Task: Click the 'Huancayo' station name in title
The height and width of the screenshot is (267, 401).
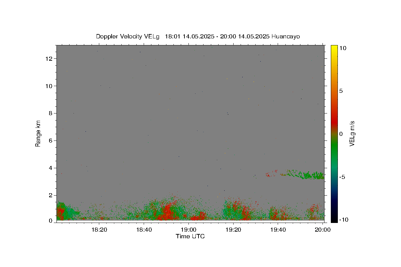Action: point(286,36)
